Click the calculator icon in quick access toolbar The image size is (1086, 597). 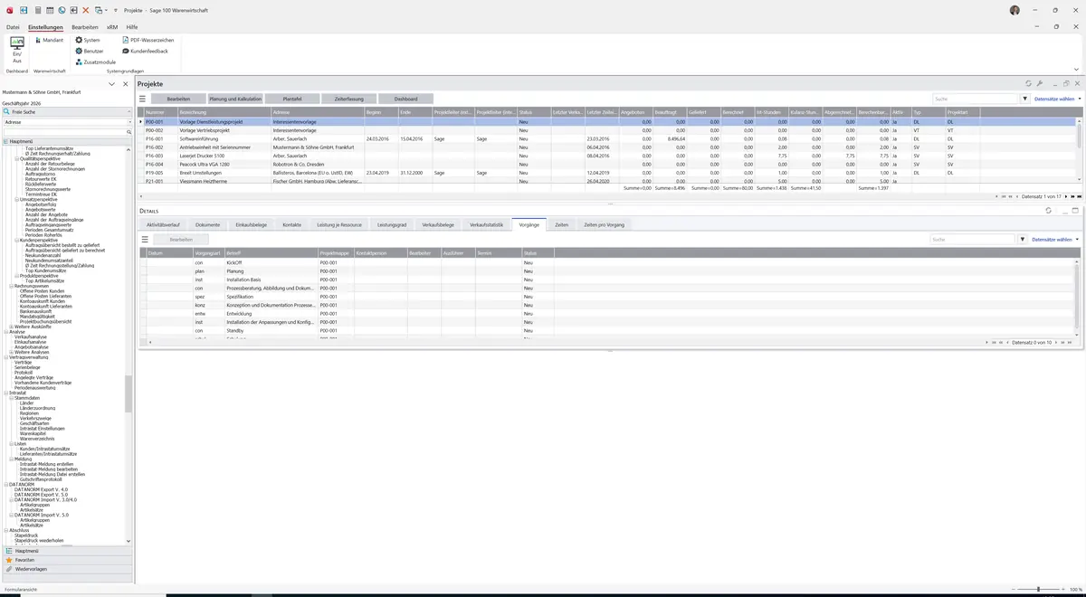[37, 10]
